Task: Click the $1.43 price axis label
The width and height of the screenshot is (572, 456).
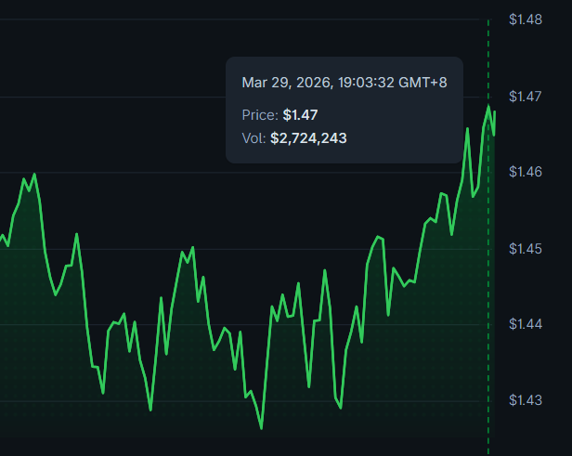Action: click(526, 400)
